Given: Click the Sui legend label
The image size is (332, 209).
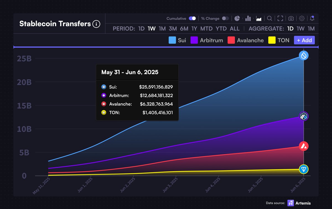Looking at the screenshot, I should click(x=182, y=40).
